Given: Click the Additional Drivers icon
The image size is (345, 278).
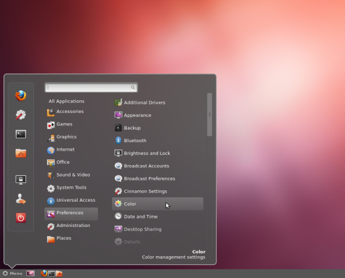Looking at the screenshot, I should [118, 103].
